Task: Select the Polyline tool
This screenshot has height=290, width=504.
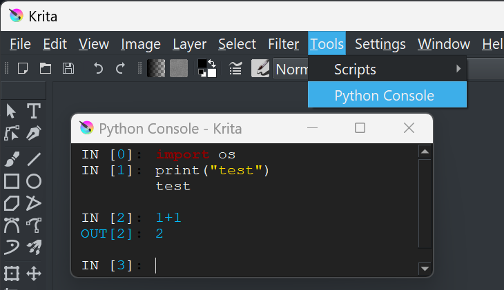Action: (x=34, y=203)
